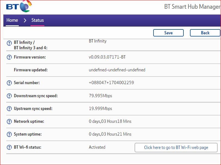
Task: Click the BT Smart Hub Manager title
Action: tap(192, 7)
